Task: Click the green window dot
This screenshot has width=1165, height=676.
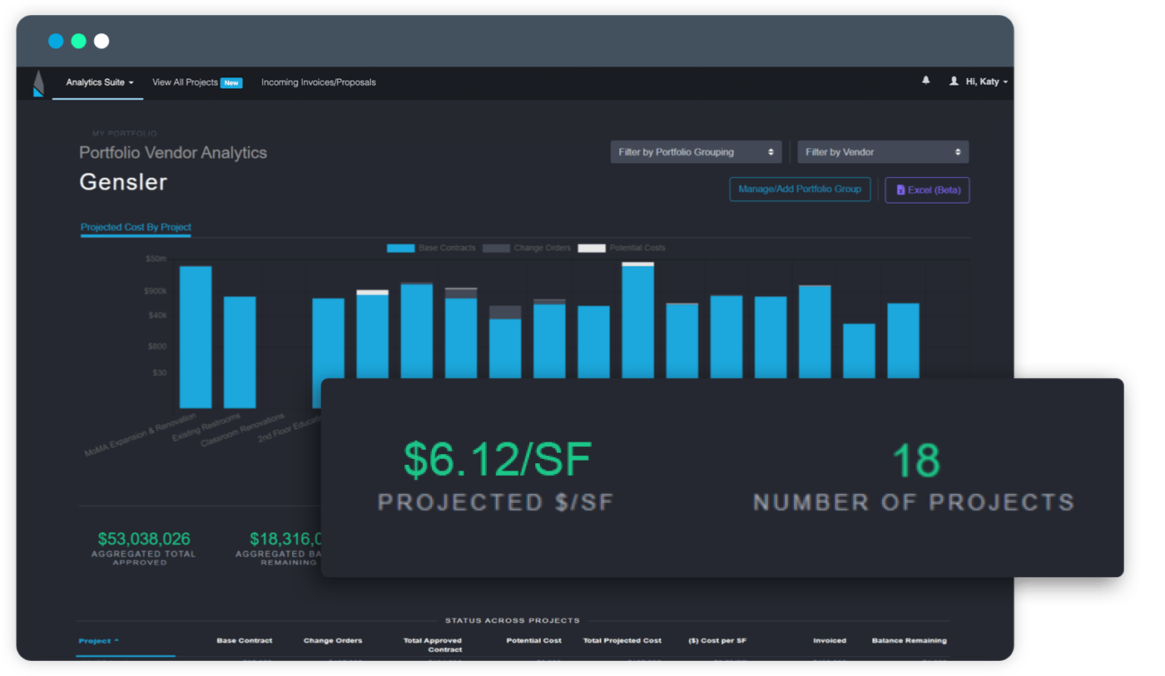Action: [79, 41]
